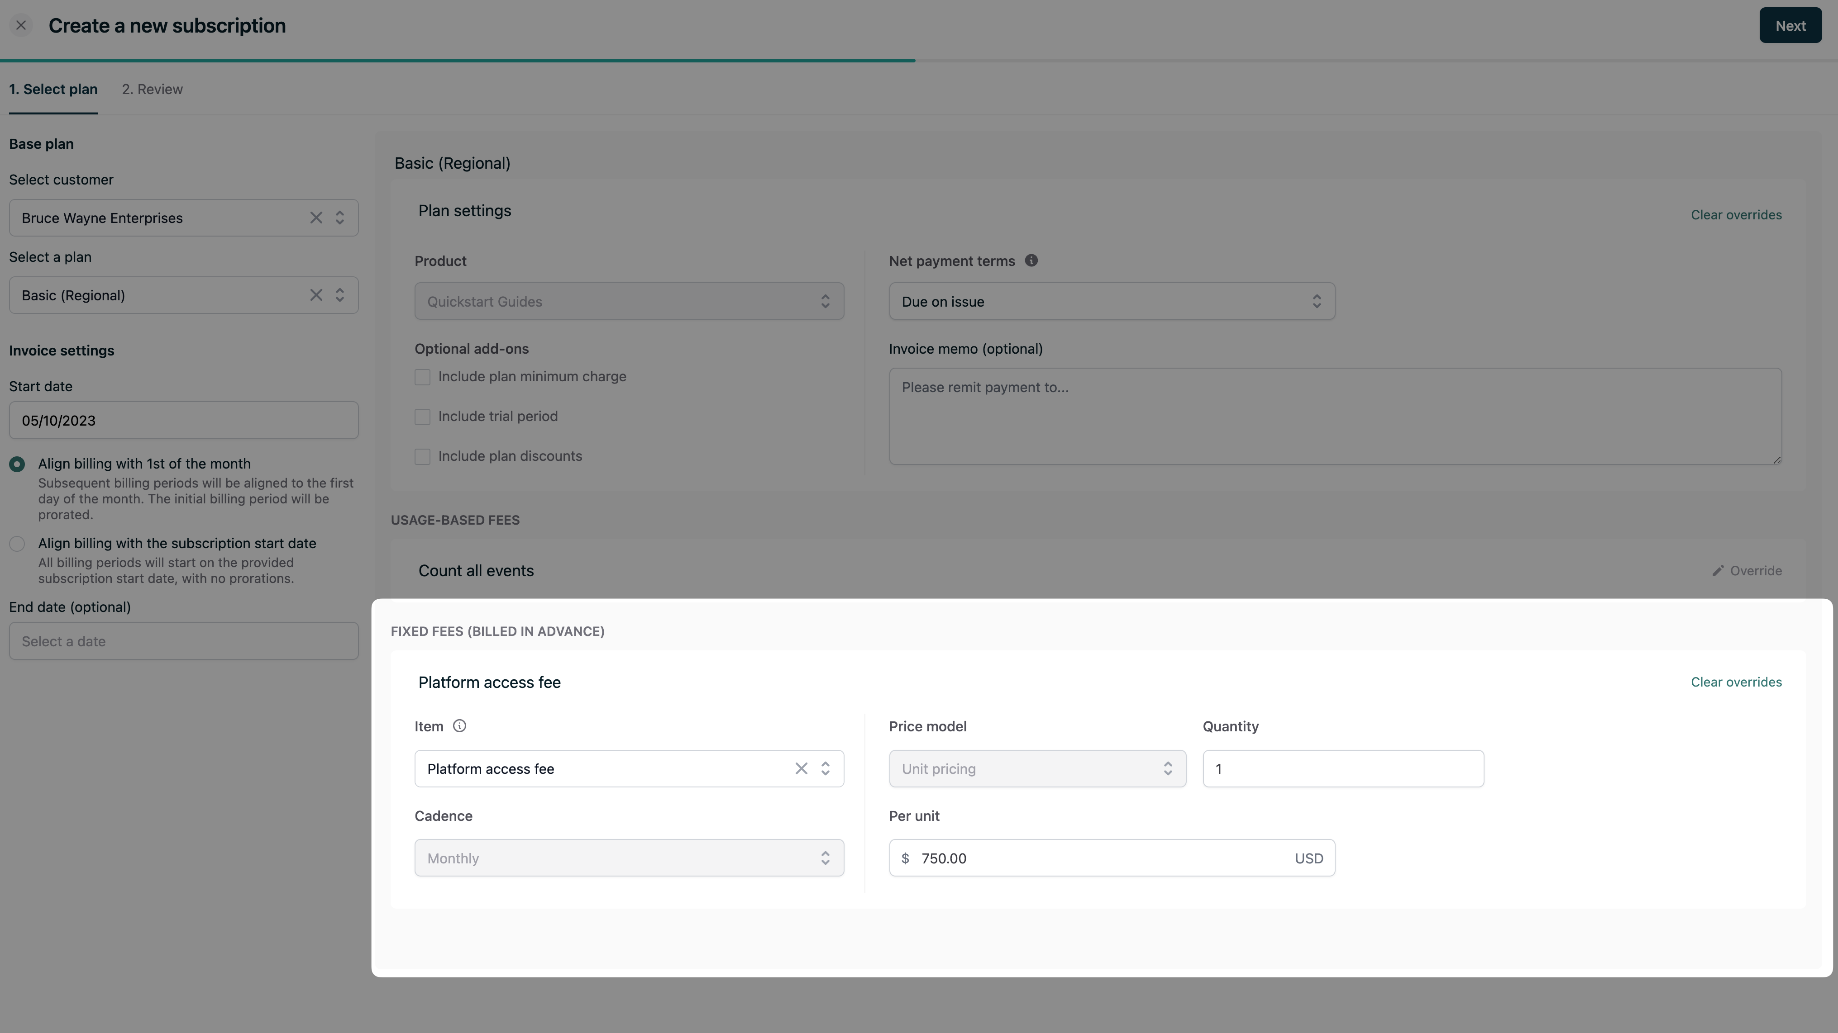Expand the Select a plan dropdown arrows
This screenshot has width=1838, height=1033.
coord(340,295)
